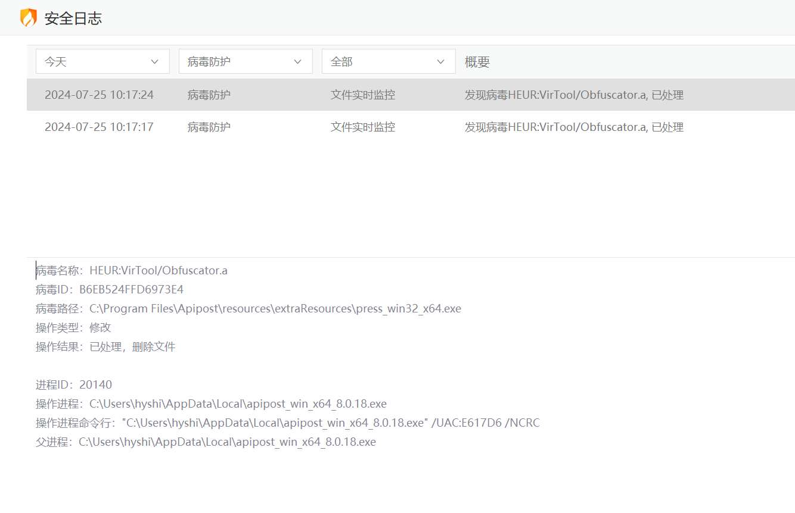Click the 进程ID：20140 line
Viewport: 795px width, 513px height.
coord(74,385)
